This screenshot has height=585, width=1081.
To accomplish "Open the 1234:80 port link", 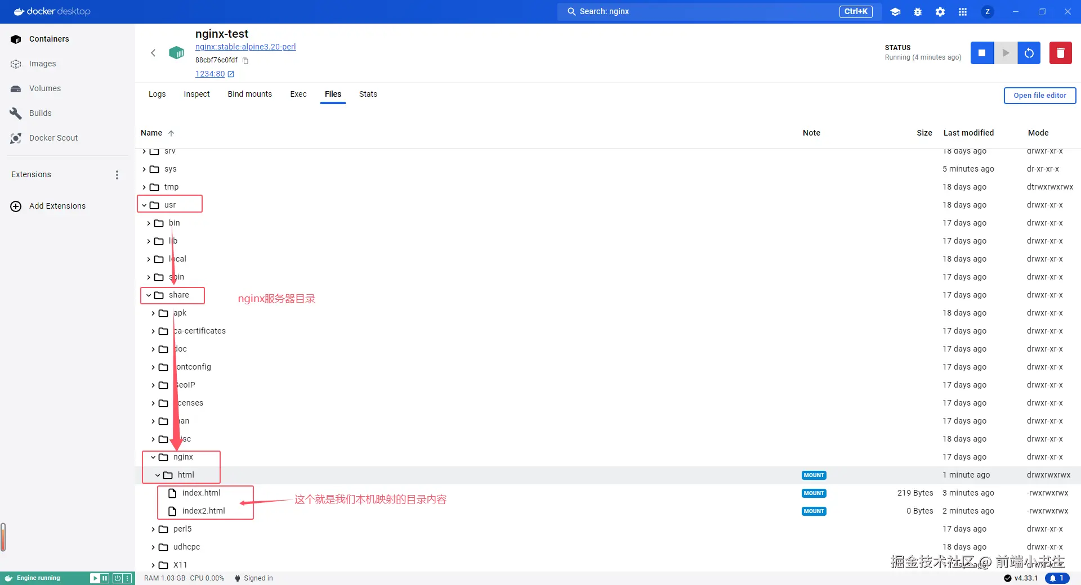I will click(x=210, y=74).
